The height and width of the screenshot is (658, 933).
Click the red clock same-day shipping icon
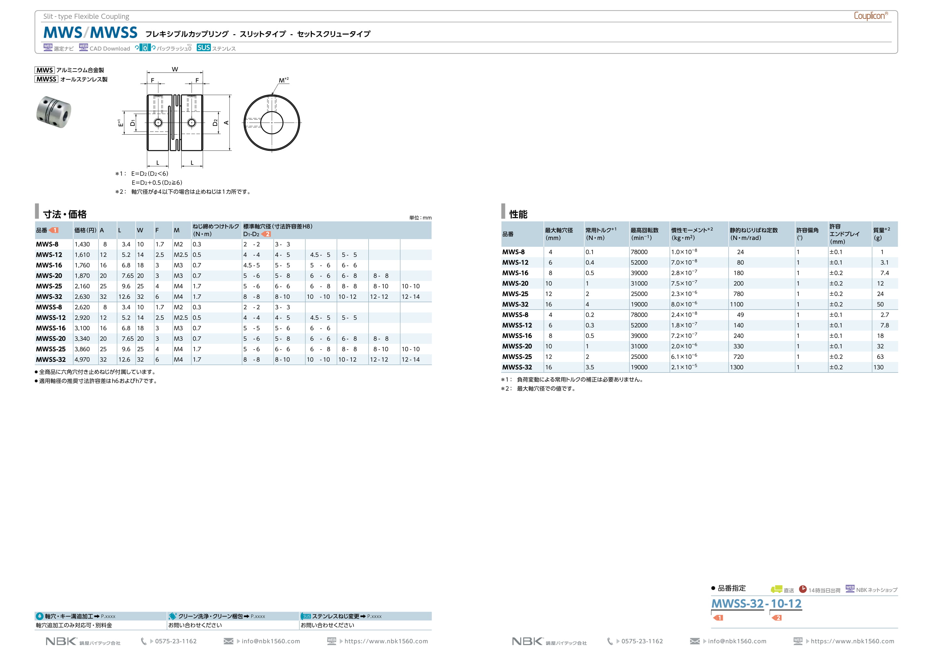tap(803, 589)
